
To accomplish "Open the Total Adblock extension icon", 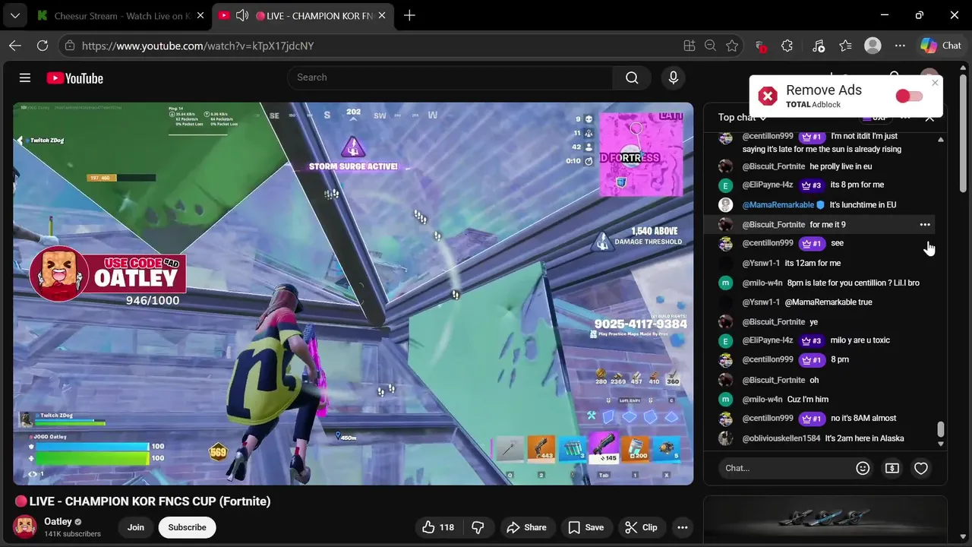I will (760, 46).
